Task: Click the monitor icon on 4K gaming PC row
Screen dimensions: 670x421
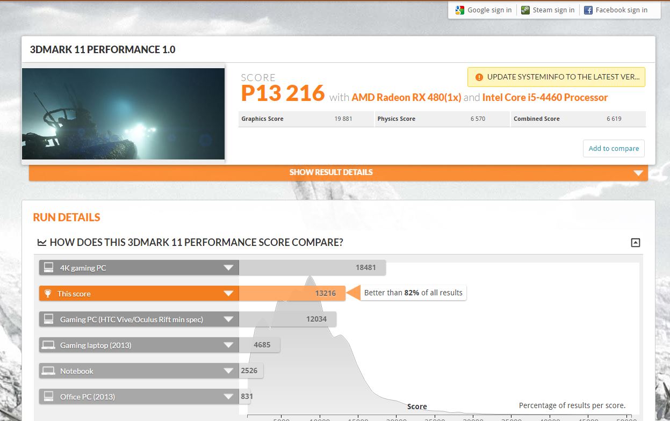Action: click(48, 267)
